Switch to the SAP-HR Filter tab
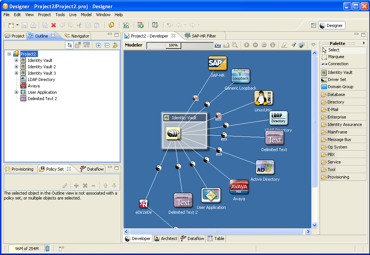This screenshot has height=255, width=370. pos(200,36)
